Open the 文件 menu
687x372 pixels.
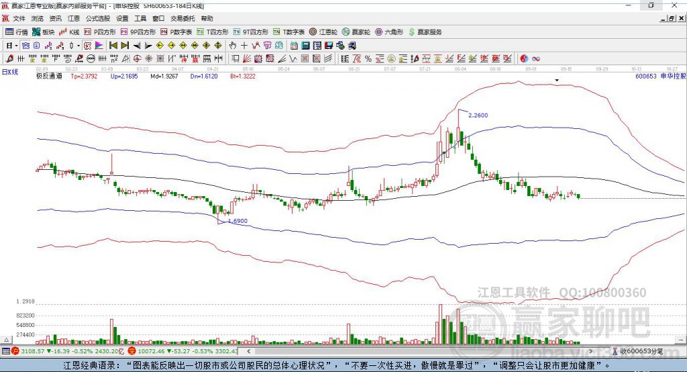click(19, 18)
